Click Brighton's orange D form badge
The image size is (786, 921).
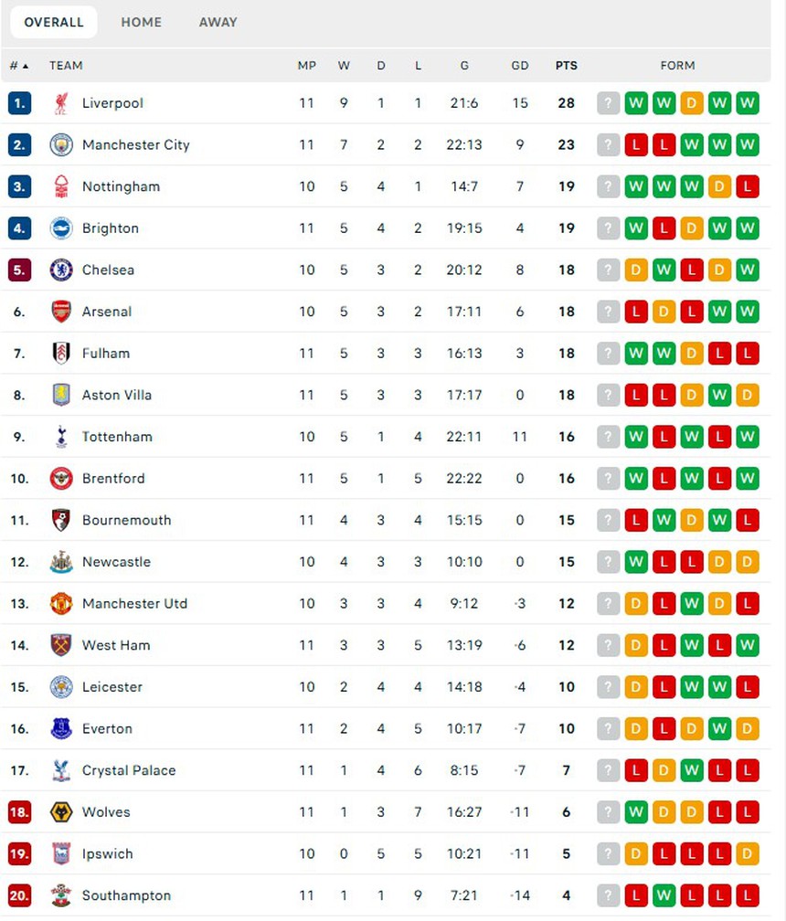692,228
